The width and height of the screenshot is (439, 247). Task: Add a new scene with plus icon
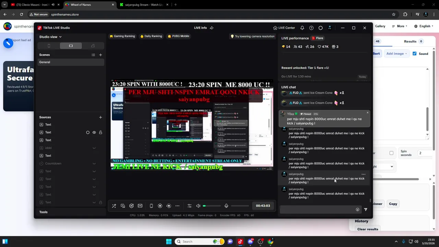pos(100,55)
